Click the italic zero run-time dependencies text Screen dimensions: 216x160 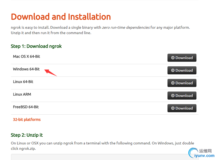pos(126,27)
